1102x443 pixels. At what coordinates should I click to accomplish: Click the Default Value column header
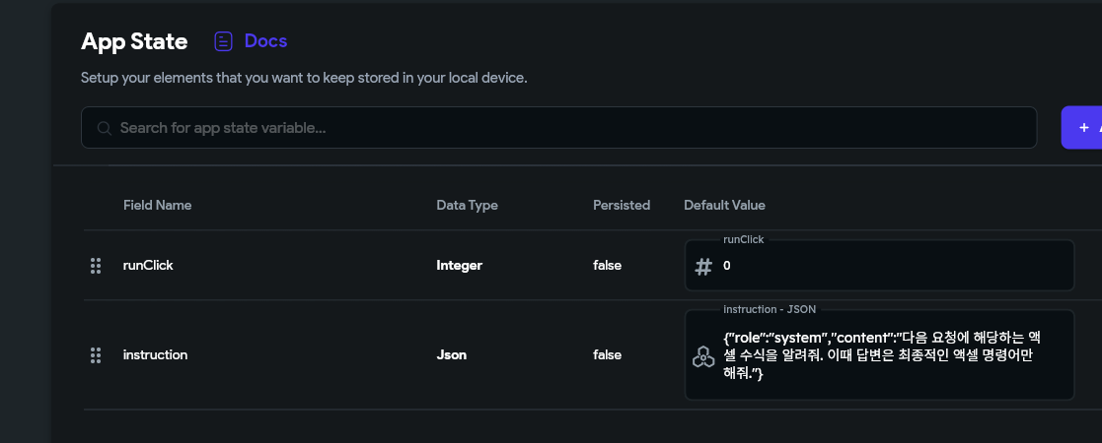click(x=724, y=206)
